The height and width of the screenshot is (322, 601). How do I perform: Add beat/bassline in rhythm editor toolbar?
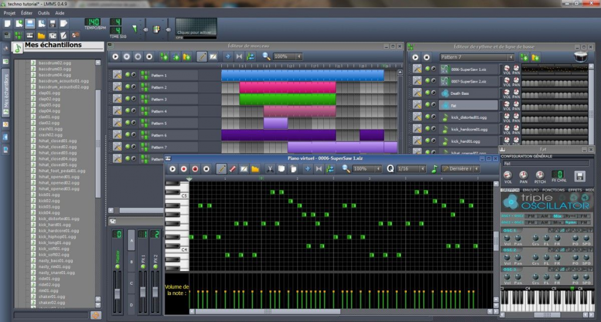coord(524,57)
